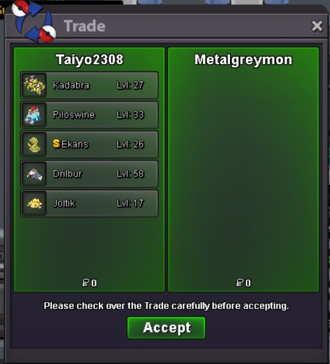Image resolution: width=330 pixels, height=364 pixels.
Task: Select the Piloswine Lvl 33 entry
Action: 89,115
